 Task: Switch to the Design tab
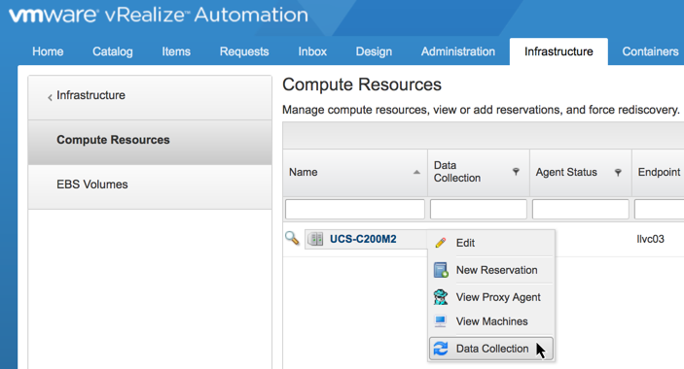[x=374, y=51]
